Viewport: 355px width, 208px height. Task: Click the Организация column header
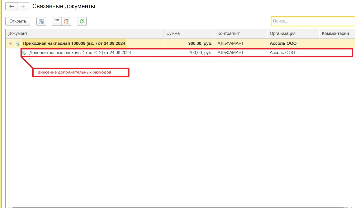[293, 34]
